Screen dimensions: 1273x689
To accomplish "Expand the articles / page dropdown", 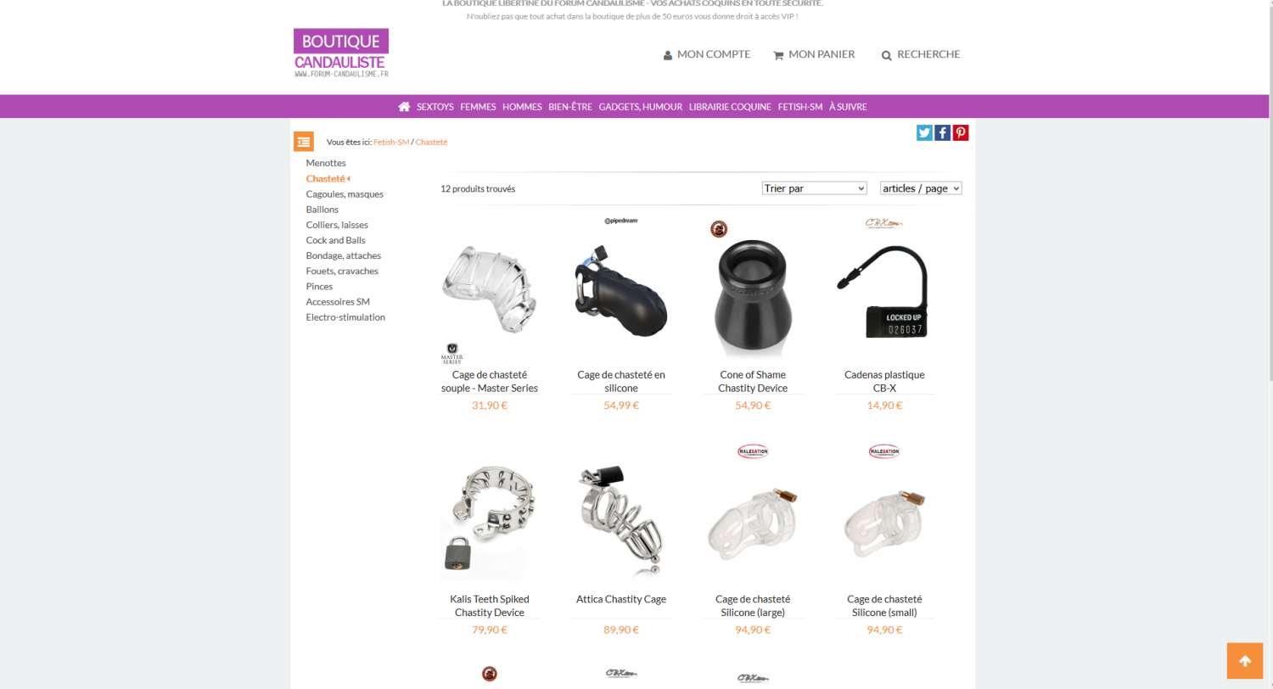I will pos(921,188).
